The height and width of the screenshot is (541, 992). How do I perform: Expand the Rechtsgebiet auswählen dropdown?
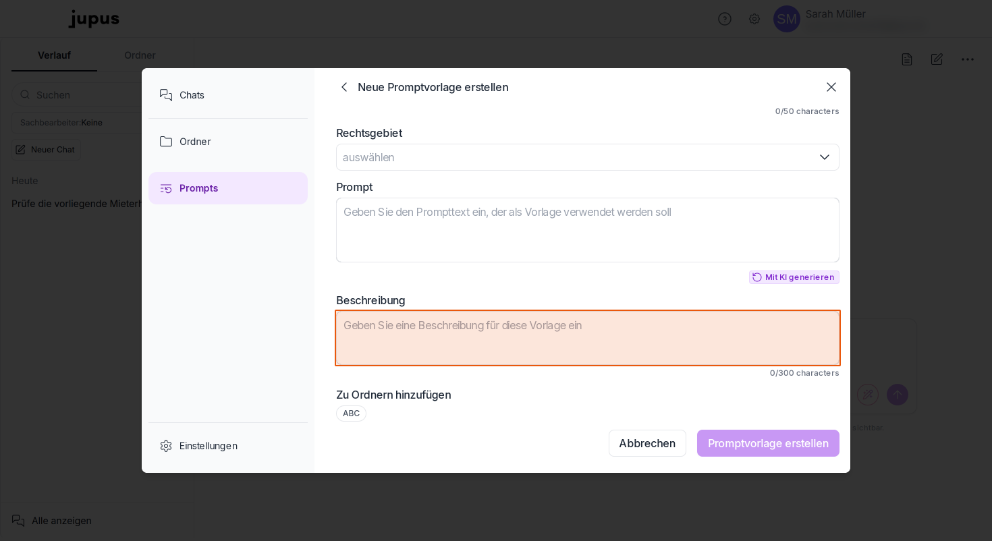pyautogui.click(x=588, y=157)
